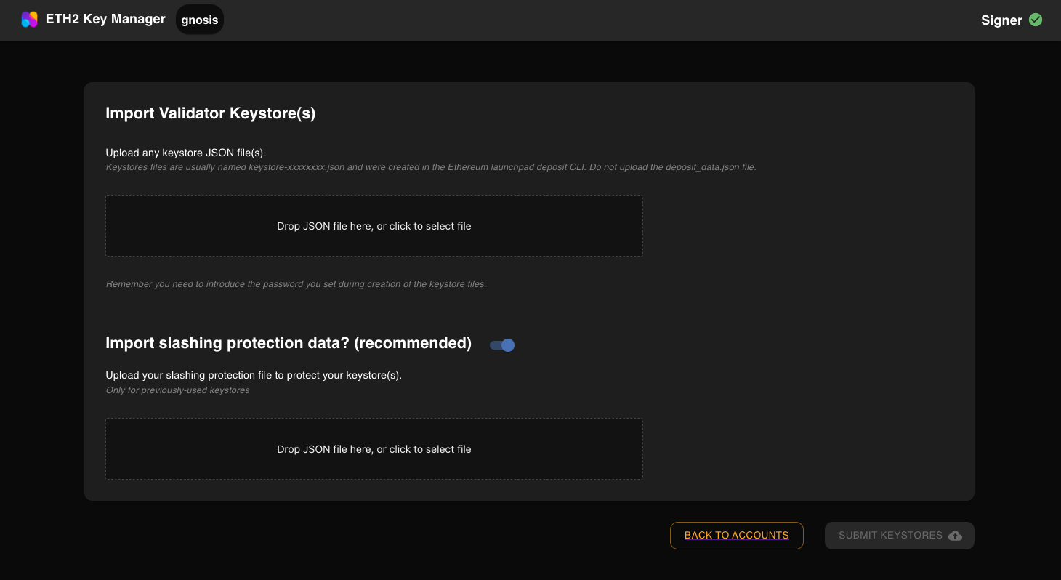Click the password reminder note text
This screenshot has width=1061, height=580.
coord(296,284)
